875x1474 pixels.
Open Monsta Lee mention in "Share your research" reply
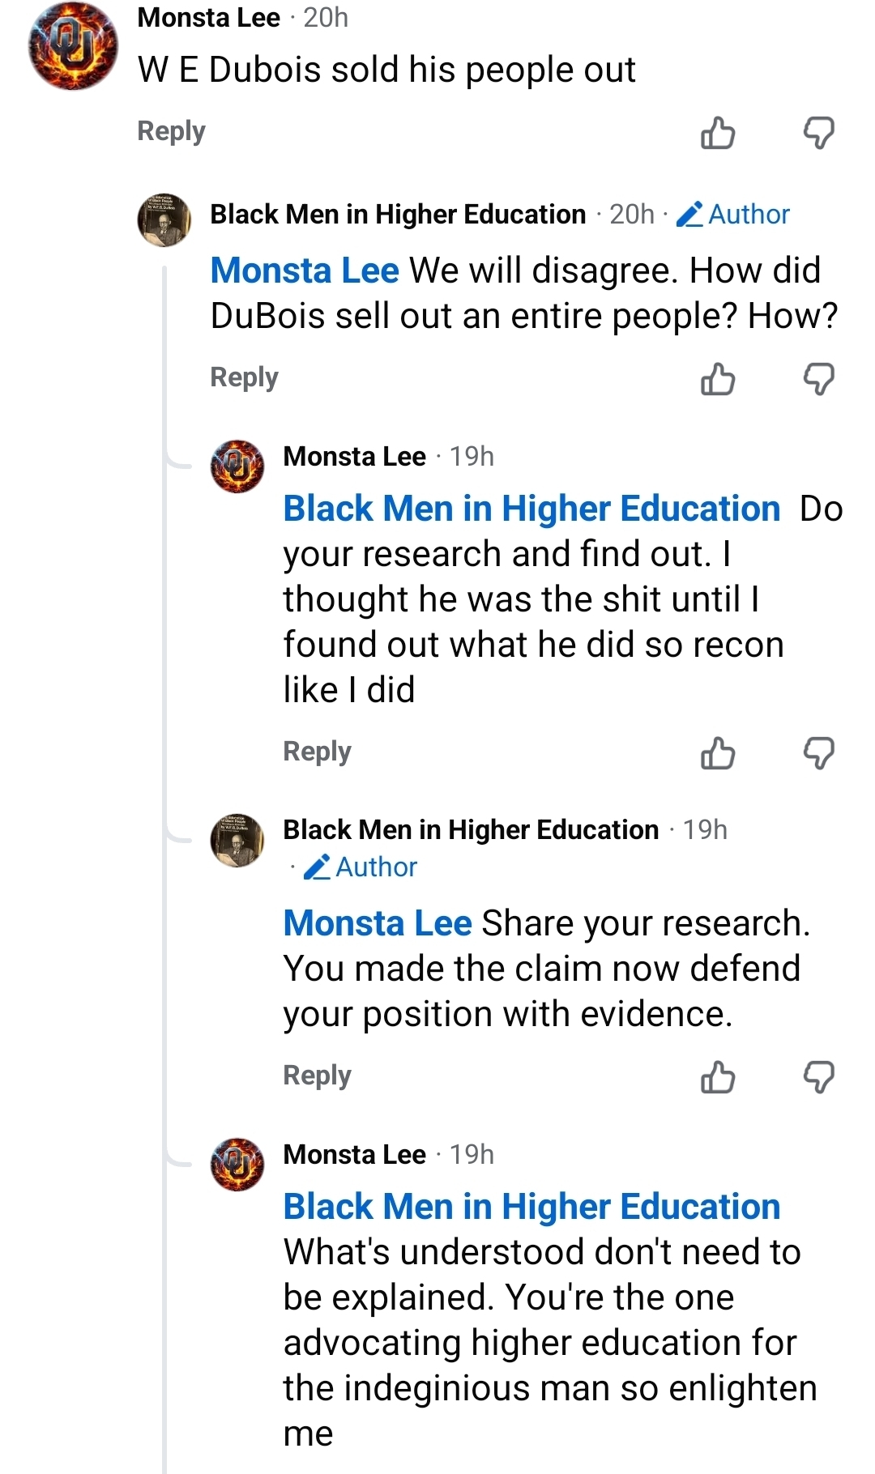(378, 923)
